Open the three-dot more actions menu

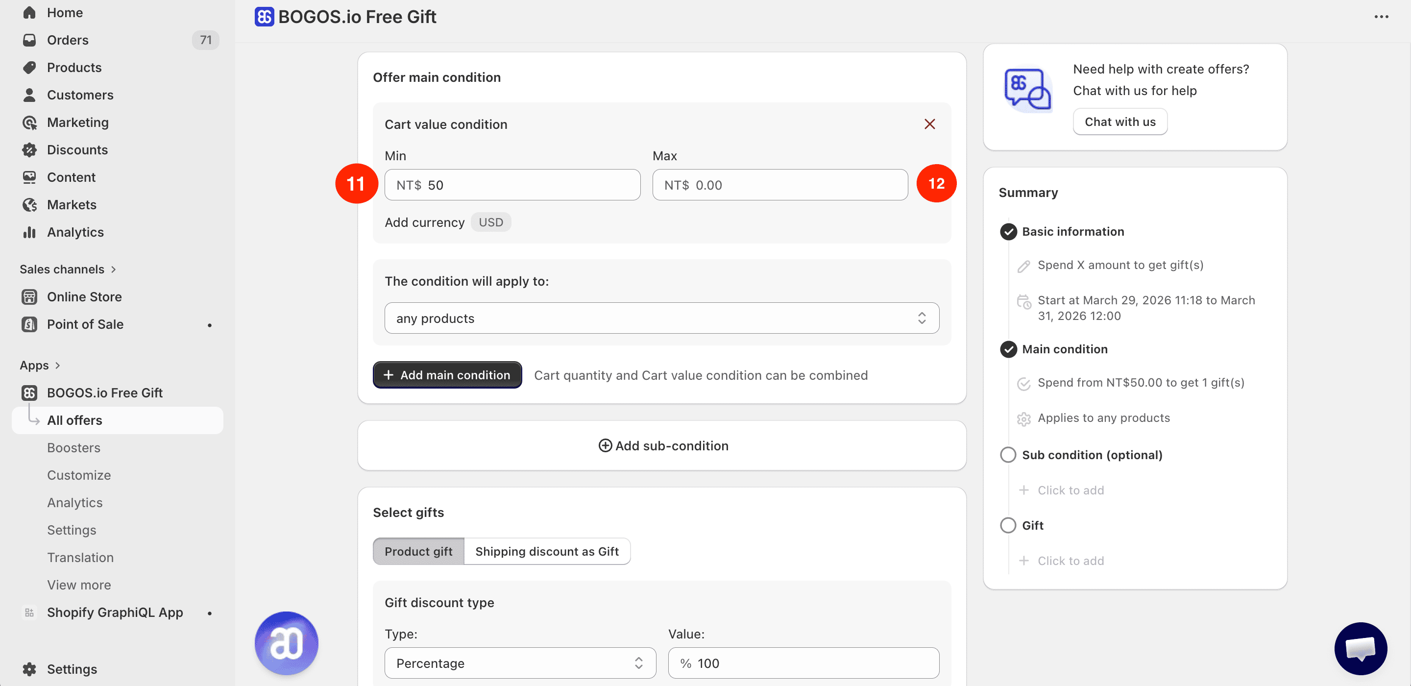coord(1381,17)
